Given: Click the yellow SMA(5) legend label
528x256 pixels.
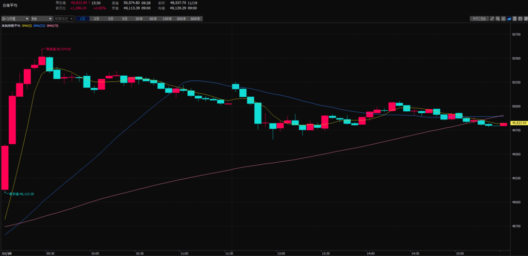Looking at the screenshot, I should point(26,26).
